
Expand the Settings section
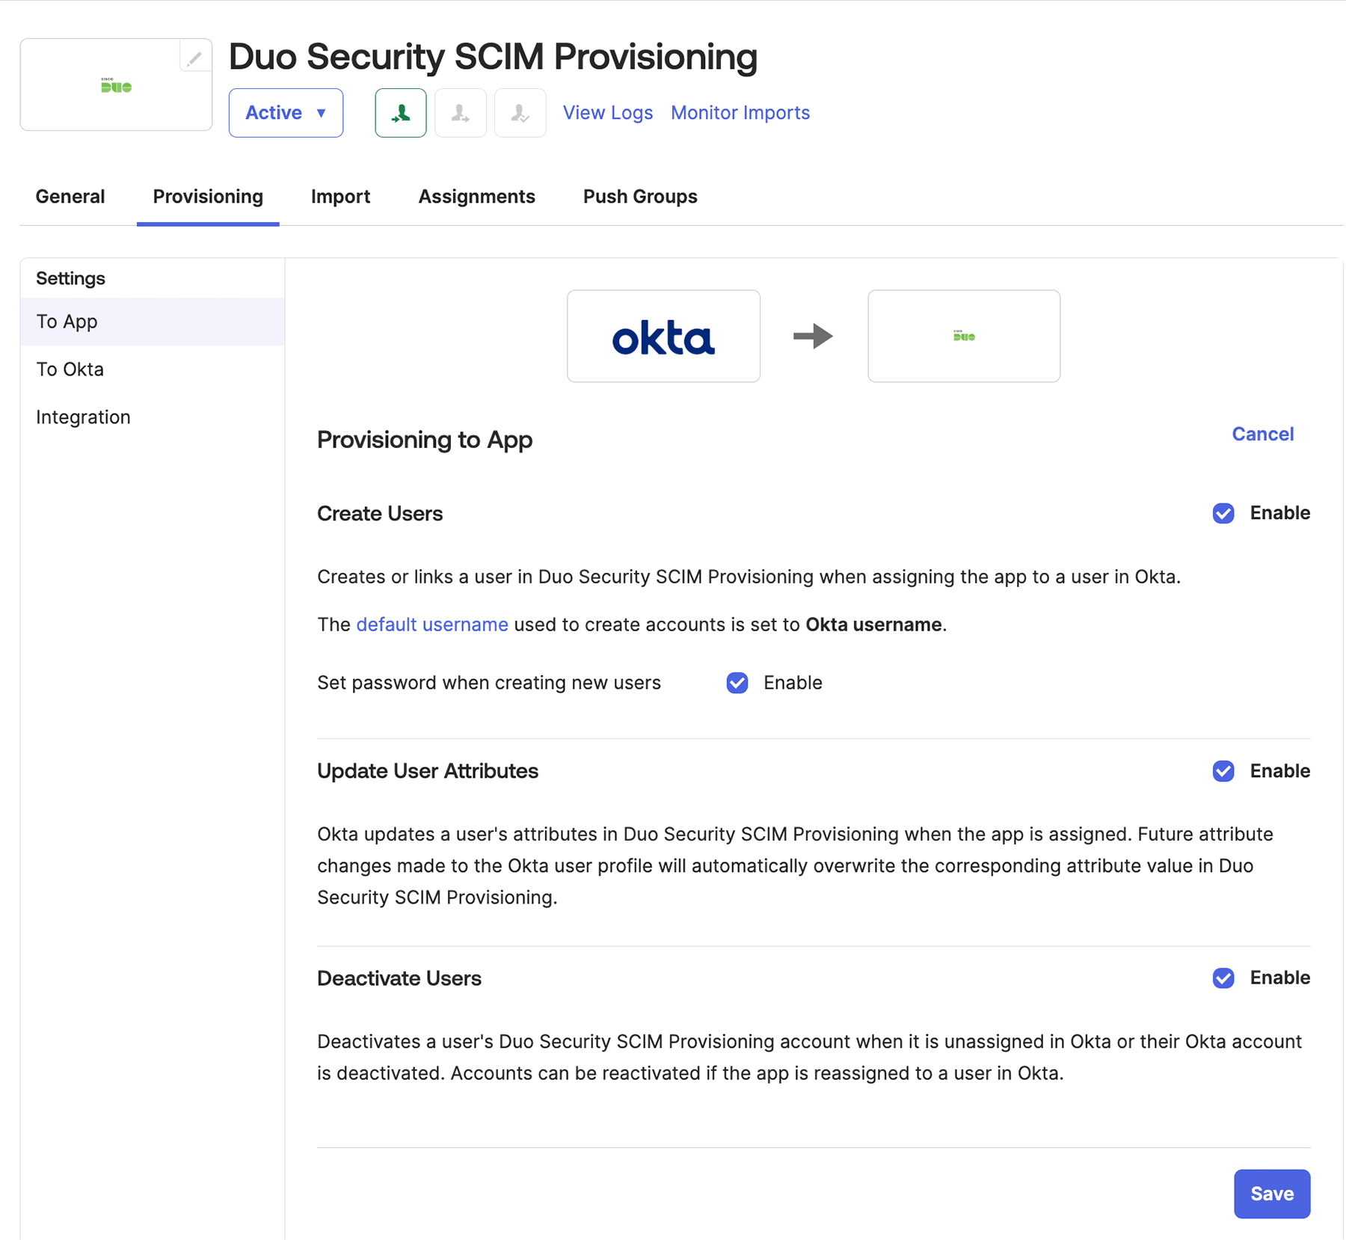click(70, 277)
